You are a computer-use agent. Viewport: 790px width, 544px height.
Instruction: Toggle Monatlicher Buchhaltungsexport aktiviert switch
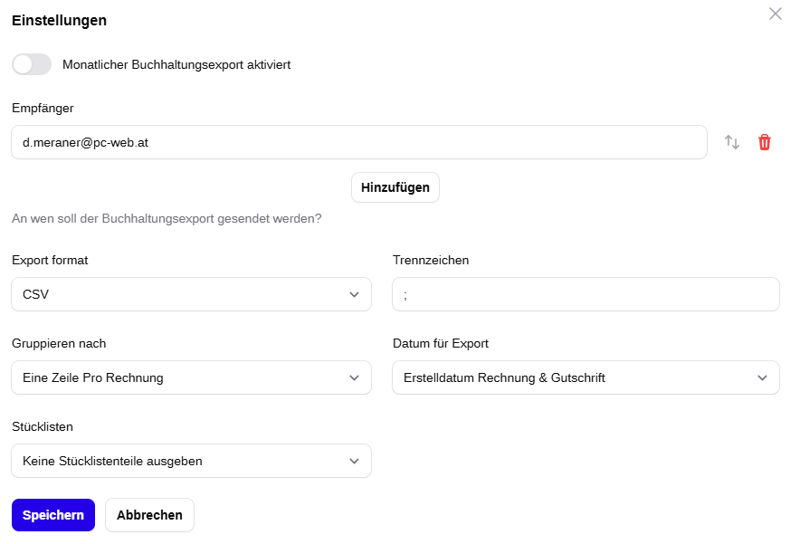[x=32, y=64]
